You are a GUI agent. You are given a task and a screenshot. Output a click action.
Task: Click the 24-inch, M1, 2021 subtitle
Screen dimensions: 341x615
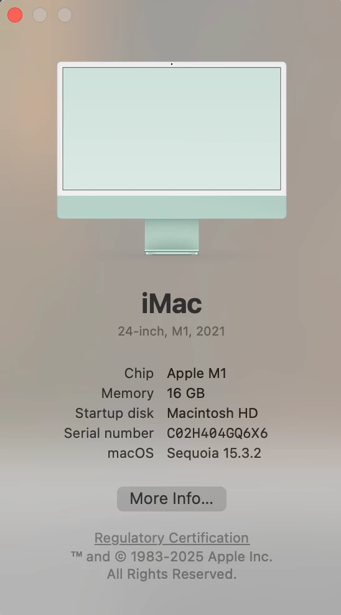pyautogui.click(x=172, y=331)
